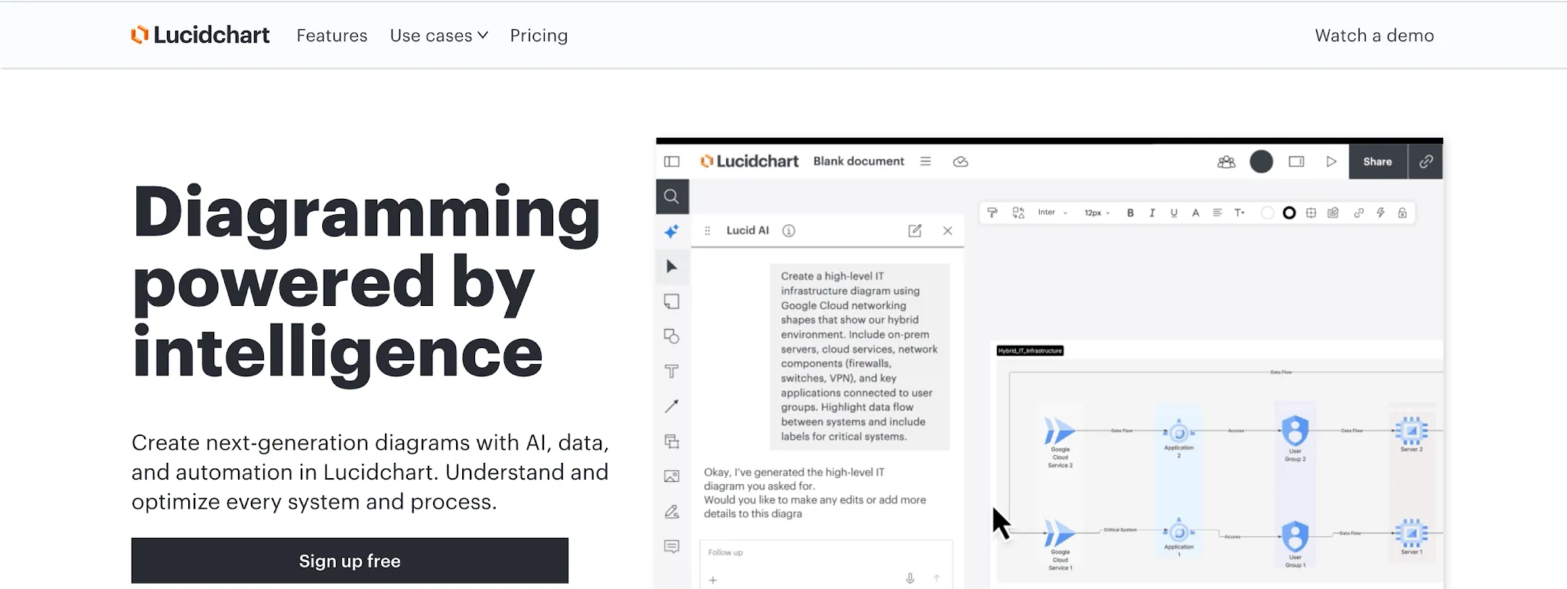Screen dimensions: 1567x589
Task: Select the pointer arrow tool
Action: pyautogui.click(x=672, y=266)
